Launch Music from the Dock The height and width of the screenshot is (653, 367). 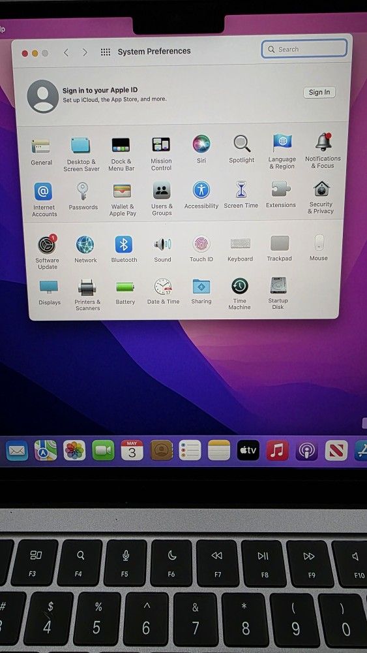coord(277,450)
